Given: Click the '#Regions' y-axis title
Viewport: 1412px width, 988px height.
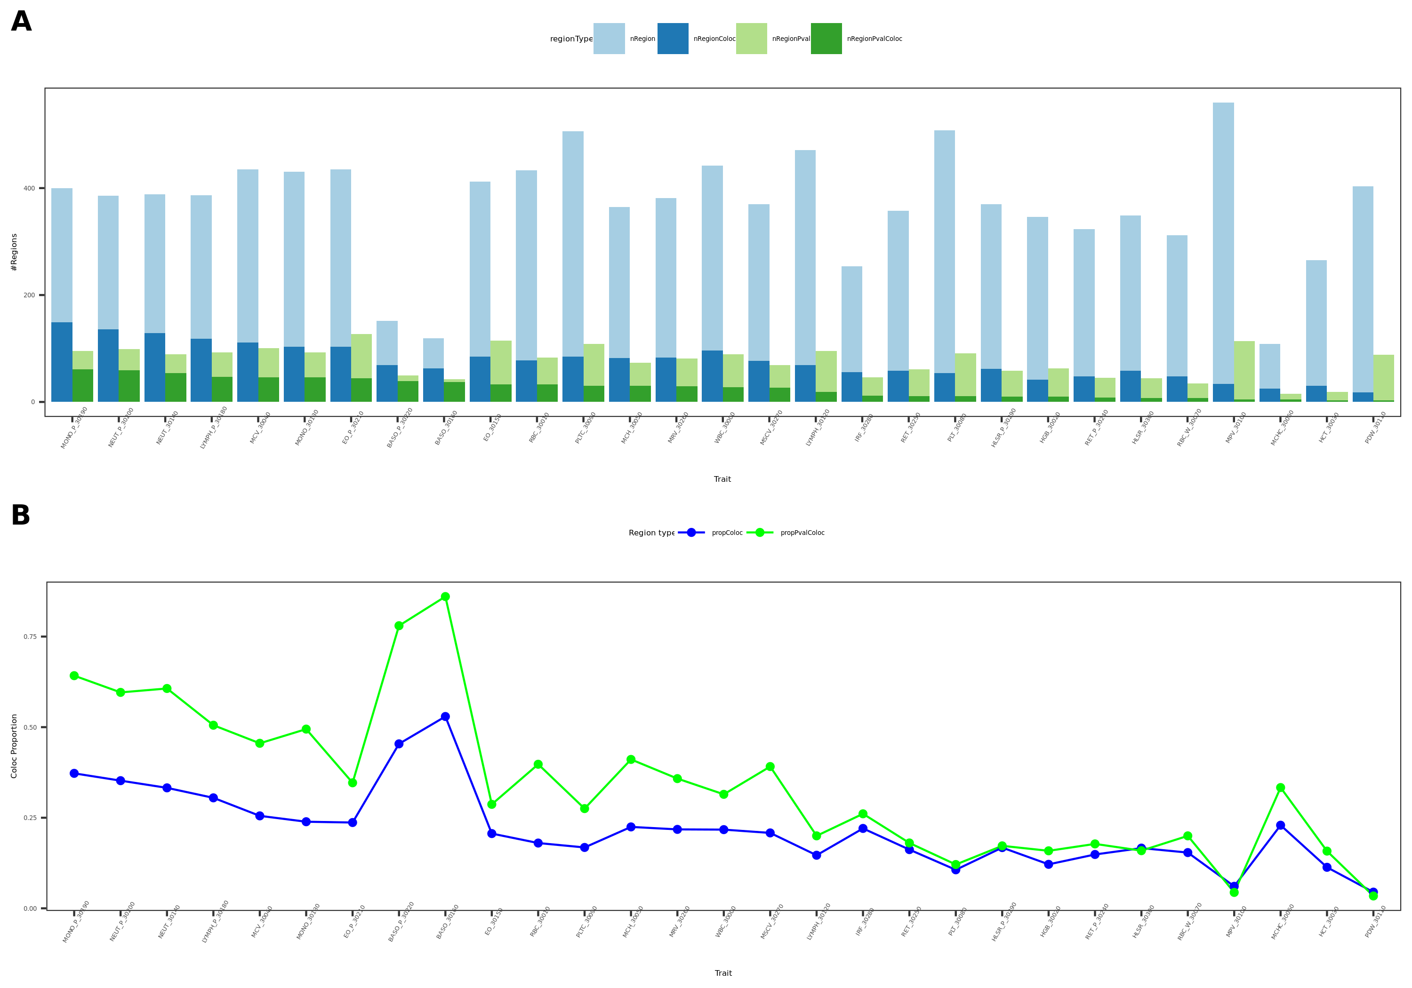Looking at the screenshot, I should tap(14, 252).
